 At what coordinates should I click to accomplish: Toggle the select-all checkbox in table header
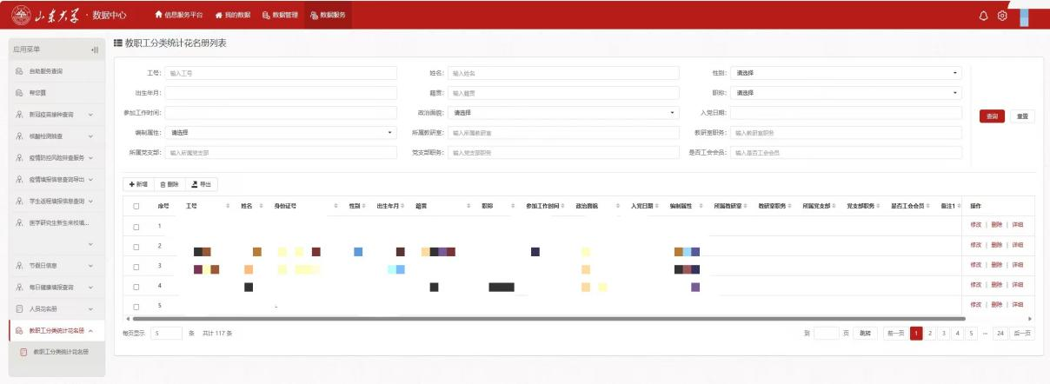136,205
